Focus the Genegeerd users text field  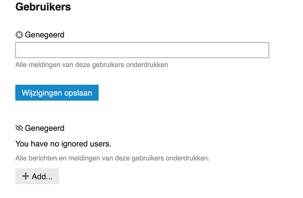click(142, 50)
